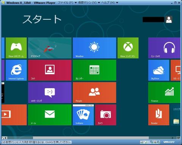Click the scrollbar right arrow
182x145 pixels.
click(x=173, y=138)
